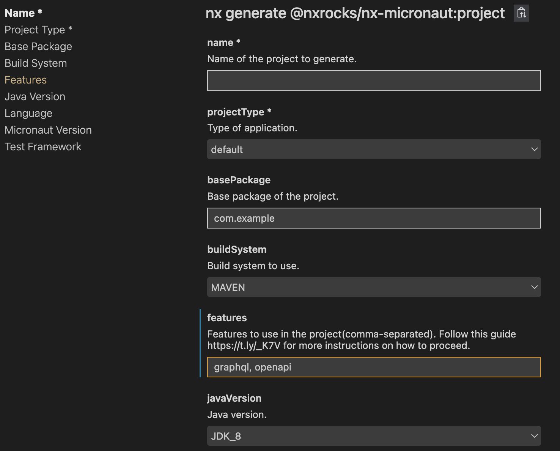
Task: Copy the generate command to clipboard icon
Action: pyautogui.click(x=521, y=13)
